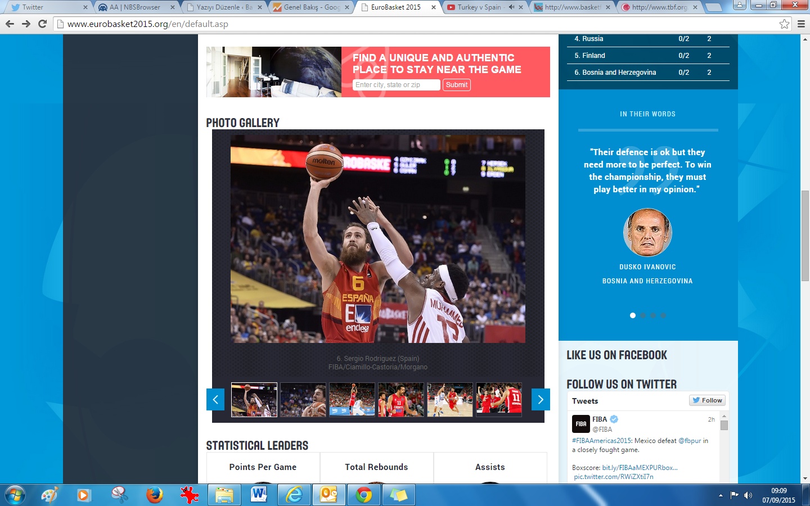The width and height of the screenshot is (810, 506).
Task: Switch to the Turkey v Spain YouTube tab
Action: [x=478, y=7]
